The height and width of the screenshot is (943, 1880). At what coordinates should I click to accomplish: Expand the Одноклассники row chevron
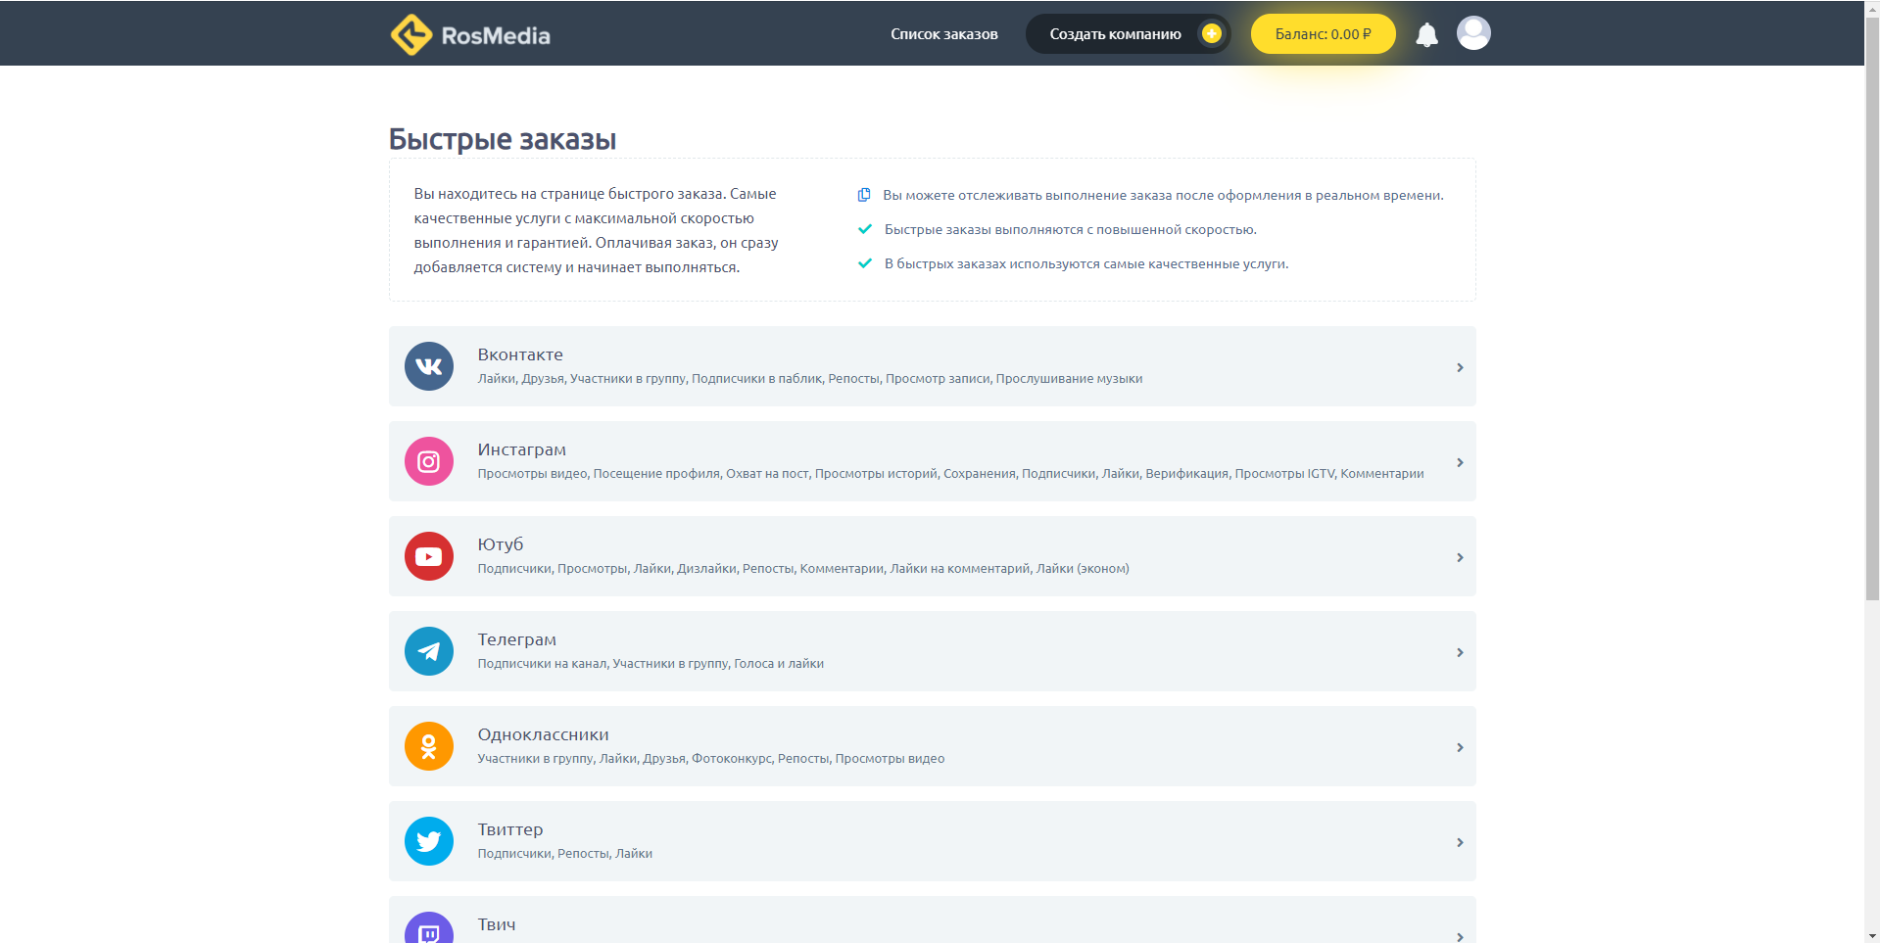1460,747
